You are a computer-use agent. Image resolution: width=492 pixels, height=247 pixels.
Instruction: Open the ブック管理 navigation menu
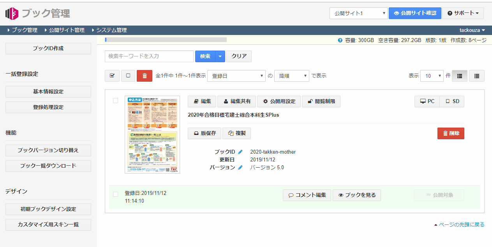click(x=22, y=30)
